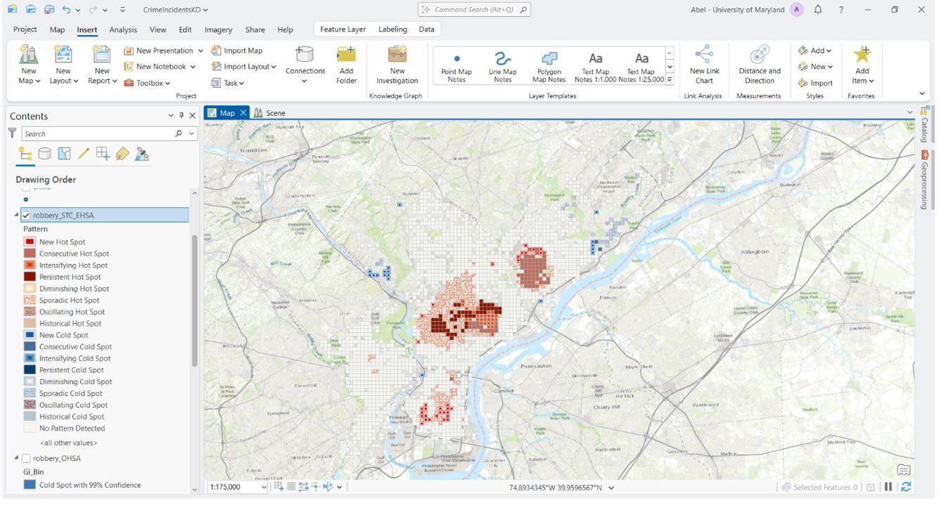Enable the robbery_OHSA layer checkbox
This screenshot has width=939, height=505.
point(26,459)
